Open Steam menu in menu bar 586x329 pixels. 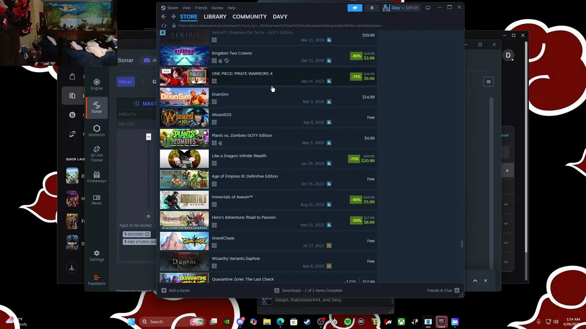coord(173,8)
